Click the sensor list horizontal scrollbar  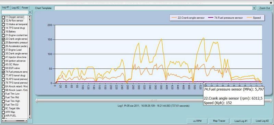[x=14, y=121]
